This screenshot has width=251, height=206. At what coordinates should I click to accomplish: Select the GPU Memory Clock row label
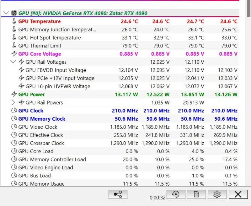[x=42, y=119]
